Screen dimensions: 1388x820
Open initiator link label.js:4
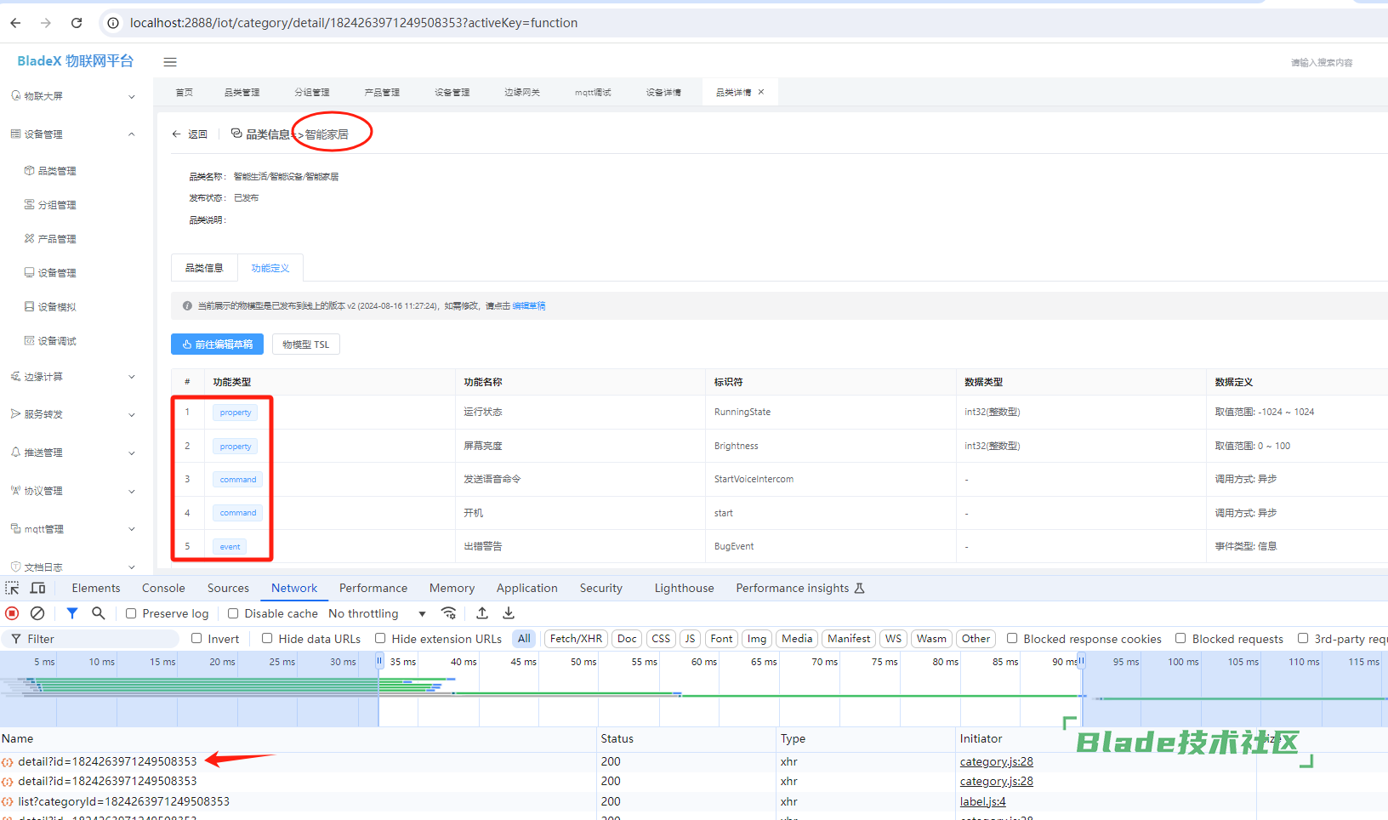coord(983,801)
